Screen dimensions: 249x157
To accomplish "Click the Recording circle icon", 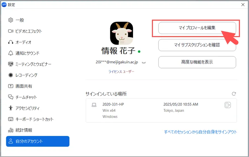I will [10, 75].
